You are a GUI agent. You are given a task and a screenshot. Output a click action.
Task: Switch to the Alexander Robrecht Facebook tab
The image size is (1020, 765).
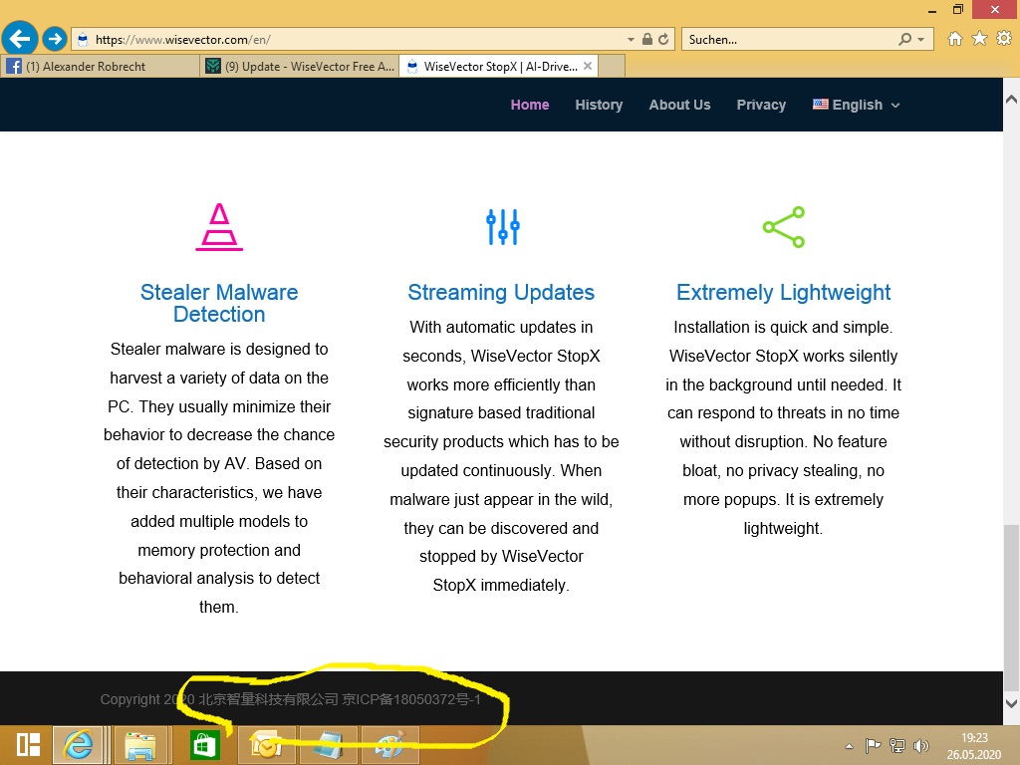click(x=101, y=66)
